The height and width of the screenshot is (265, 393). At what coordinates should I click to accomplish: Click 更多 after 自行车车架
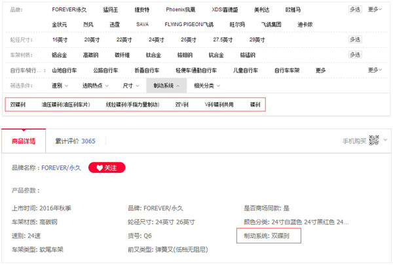320,71
